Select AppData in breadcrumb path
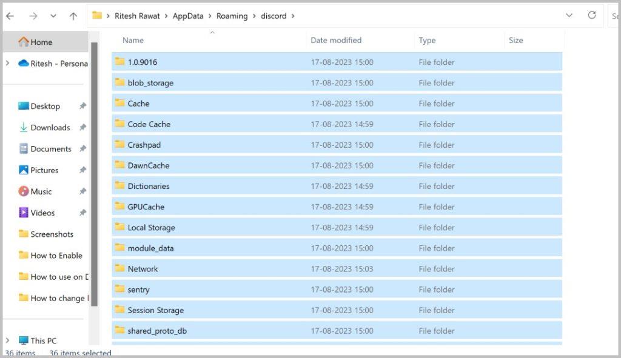Screen dimensions: 621x358 pos(188,16)
